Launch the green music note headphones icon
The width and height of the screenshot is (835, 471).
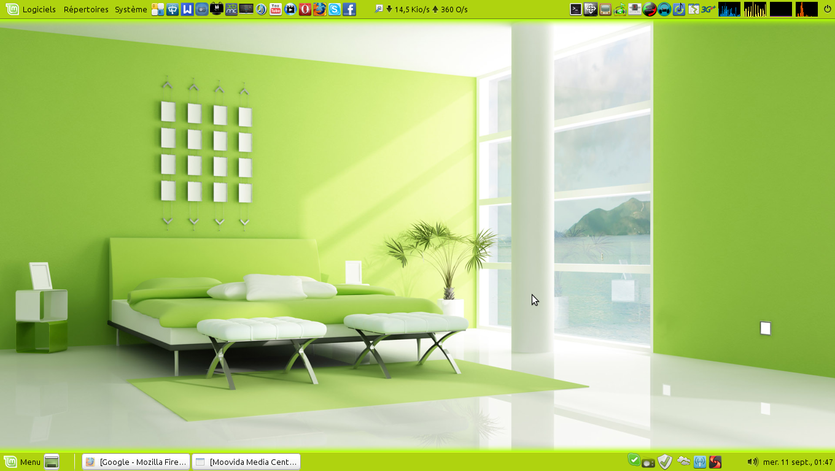tap(620, 9)
